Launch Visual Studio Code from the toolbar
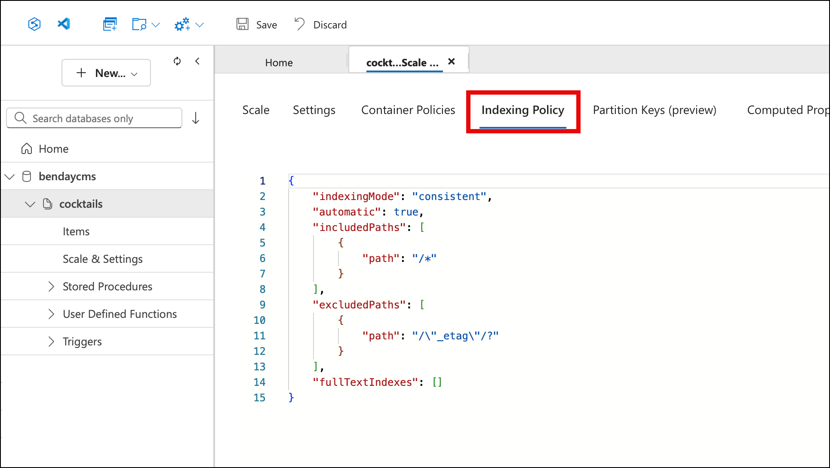Viewport: 830px width, 468px height. click(64, 24)
